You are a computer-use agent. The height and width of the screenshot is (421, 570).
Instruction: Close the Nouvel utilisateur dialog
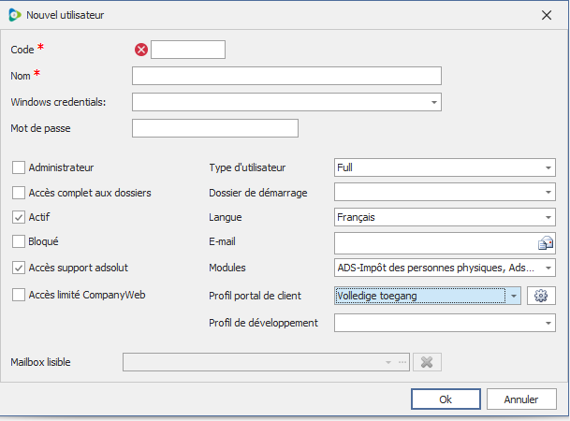point(547,15)
